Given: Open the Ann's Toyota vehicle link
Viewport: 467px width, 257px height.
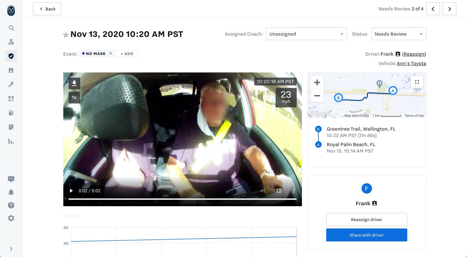Looking at the screenshot, I should click(412, 63).
